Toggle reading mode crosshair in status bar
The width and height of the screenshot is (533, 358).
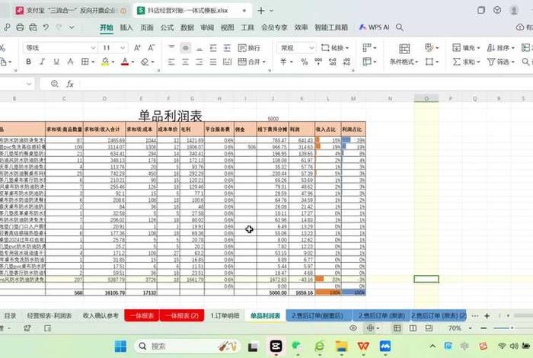click(370, 328)
